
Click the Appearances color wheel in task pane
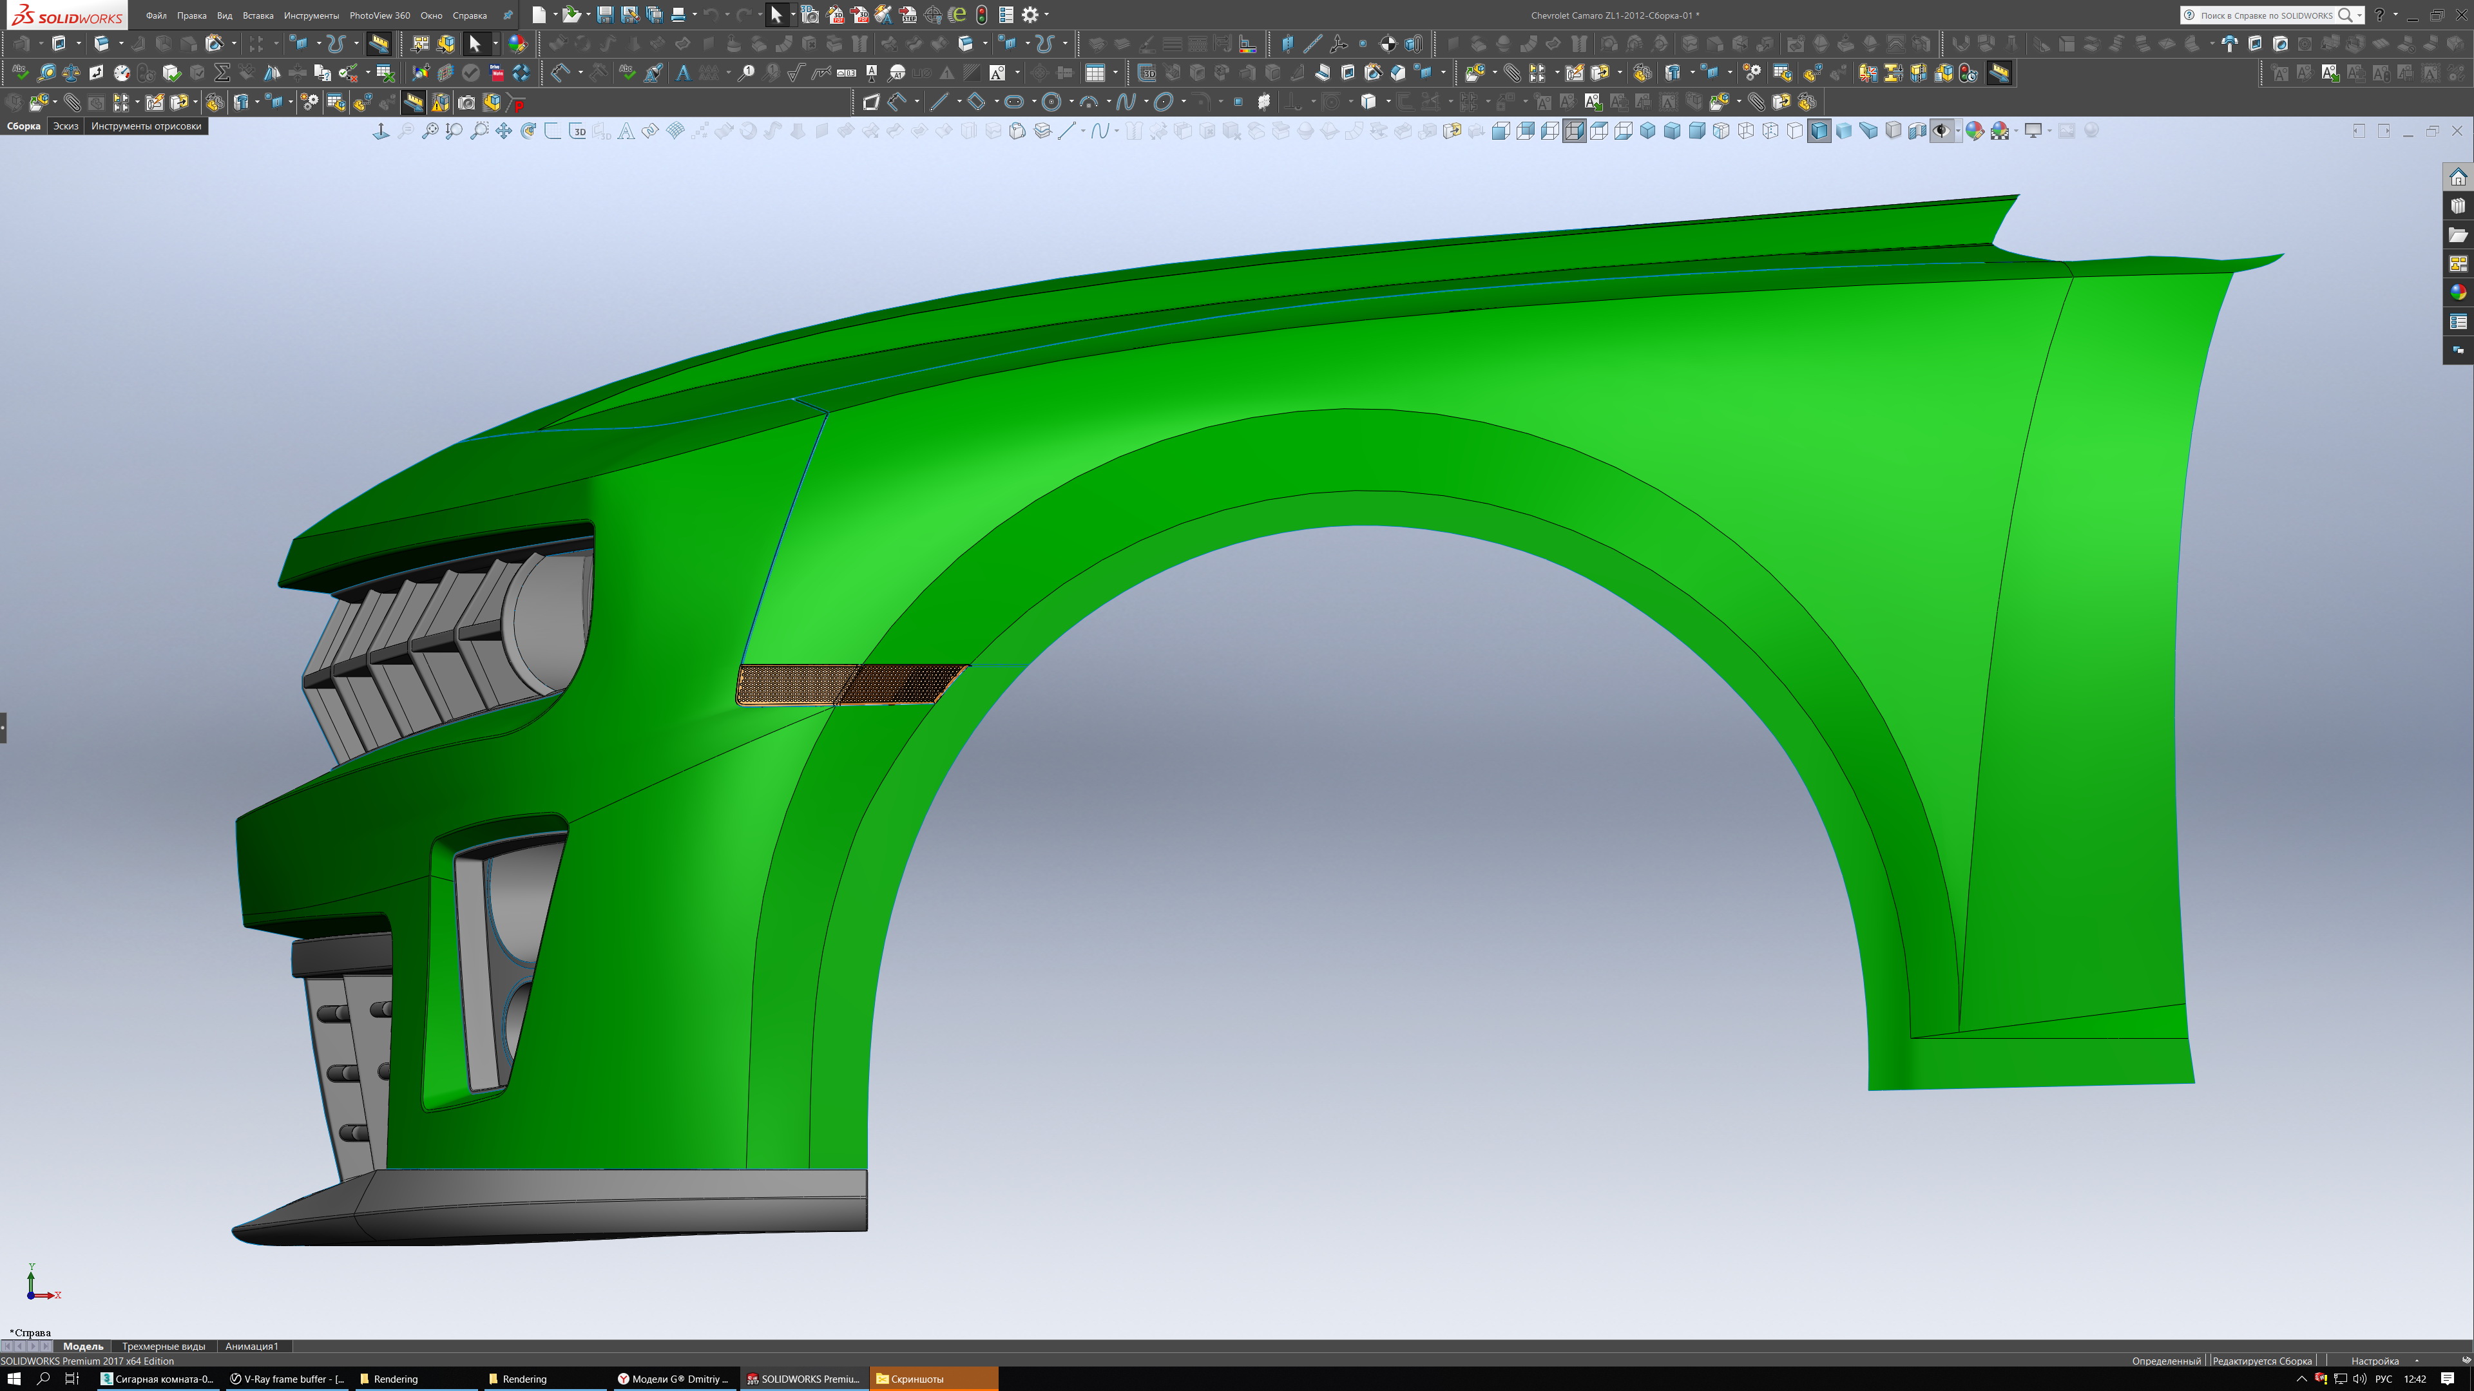coord(2458,293)
